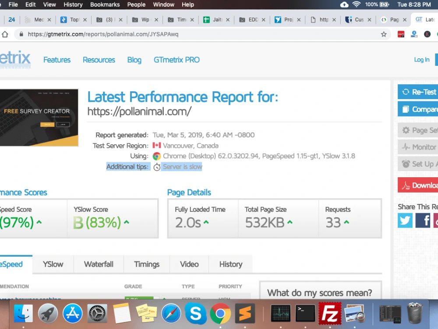This screenshot has height=329, width=438.
Task: Open Preview app in the dock
Action: (355, 313)
